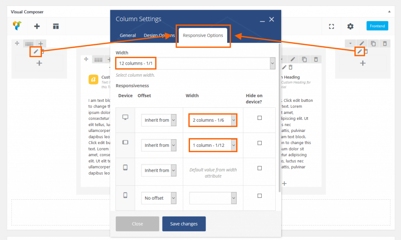Edit the right column with pencil icon
This screenshot has height=240, width=401.
[x=359, y=52]
